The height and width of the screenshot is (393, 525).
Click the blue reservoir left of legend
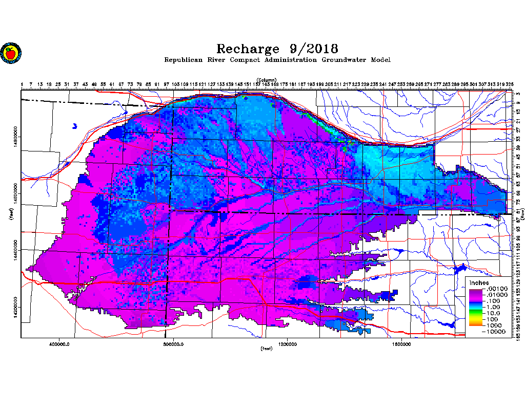[x=459, y=268]
